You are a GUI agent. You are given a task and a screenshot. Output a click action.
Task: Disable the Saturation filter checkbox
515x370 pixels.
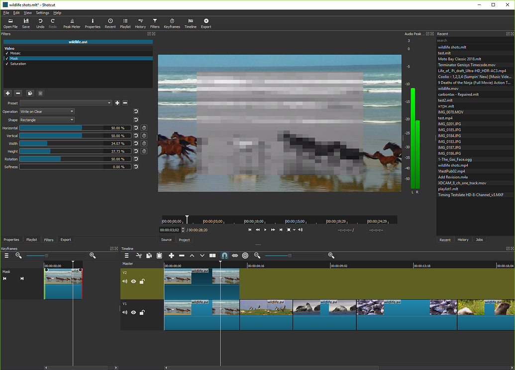(6, 64)
